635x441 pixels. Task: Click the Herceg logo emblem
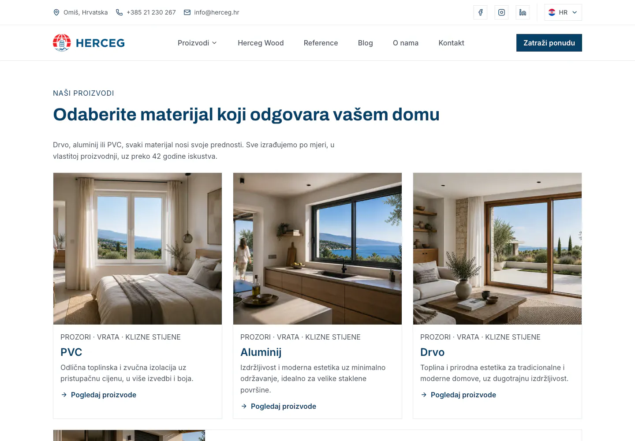coord(62,43)
